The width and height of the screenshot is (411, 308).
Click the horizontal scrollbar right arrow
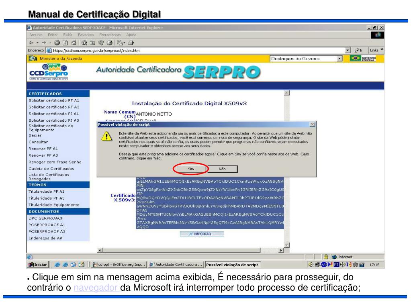[281, 250]
